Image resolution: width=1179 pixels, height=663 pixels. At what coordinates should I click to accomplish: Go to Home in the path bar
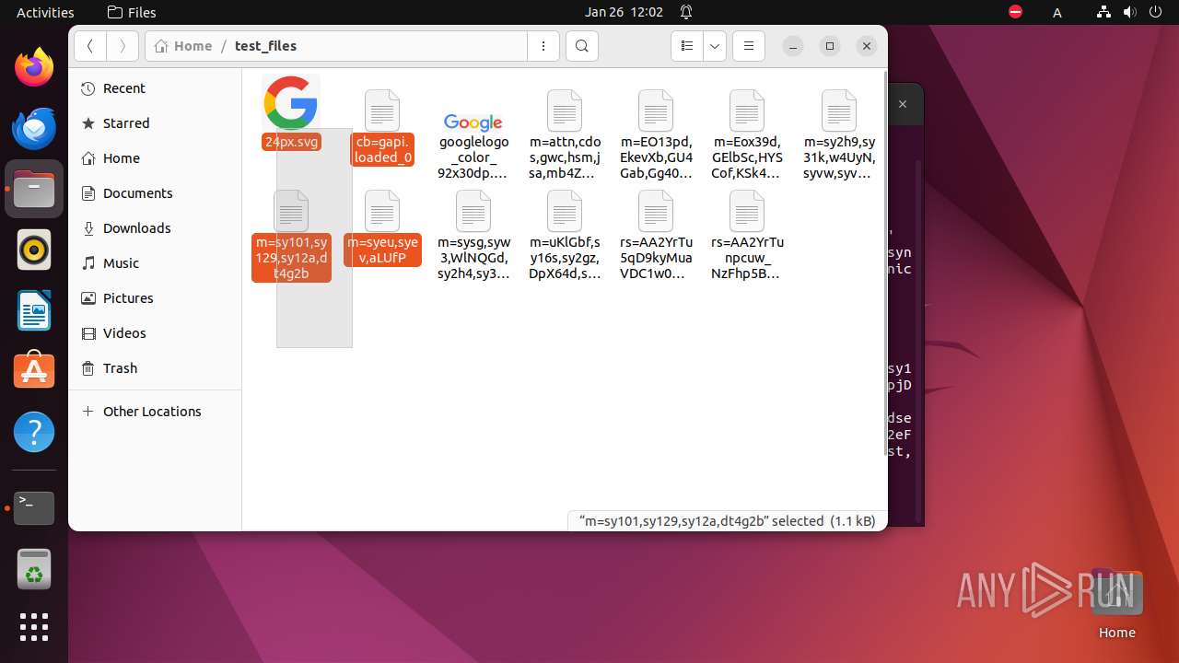(184, 46)
